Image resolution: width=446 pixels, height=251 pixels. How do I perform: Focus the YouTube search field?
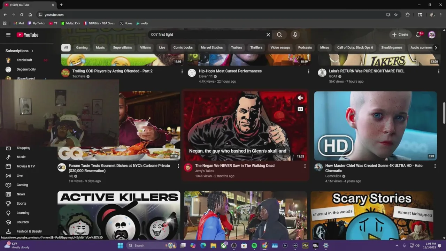207,35
